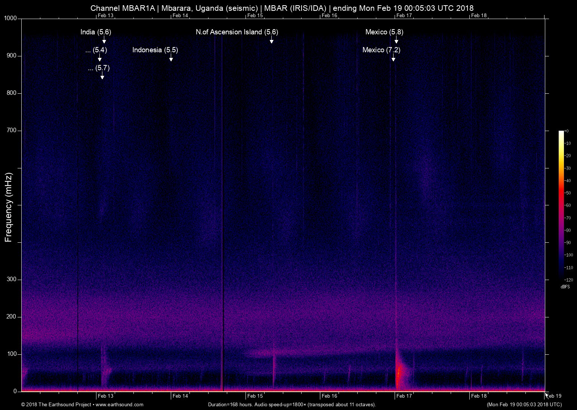Screen dimensions: 577x410
Task: Click the ... (5.7) event arrow marker
Action: pyautogui.click(x=102, y=77)
